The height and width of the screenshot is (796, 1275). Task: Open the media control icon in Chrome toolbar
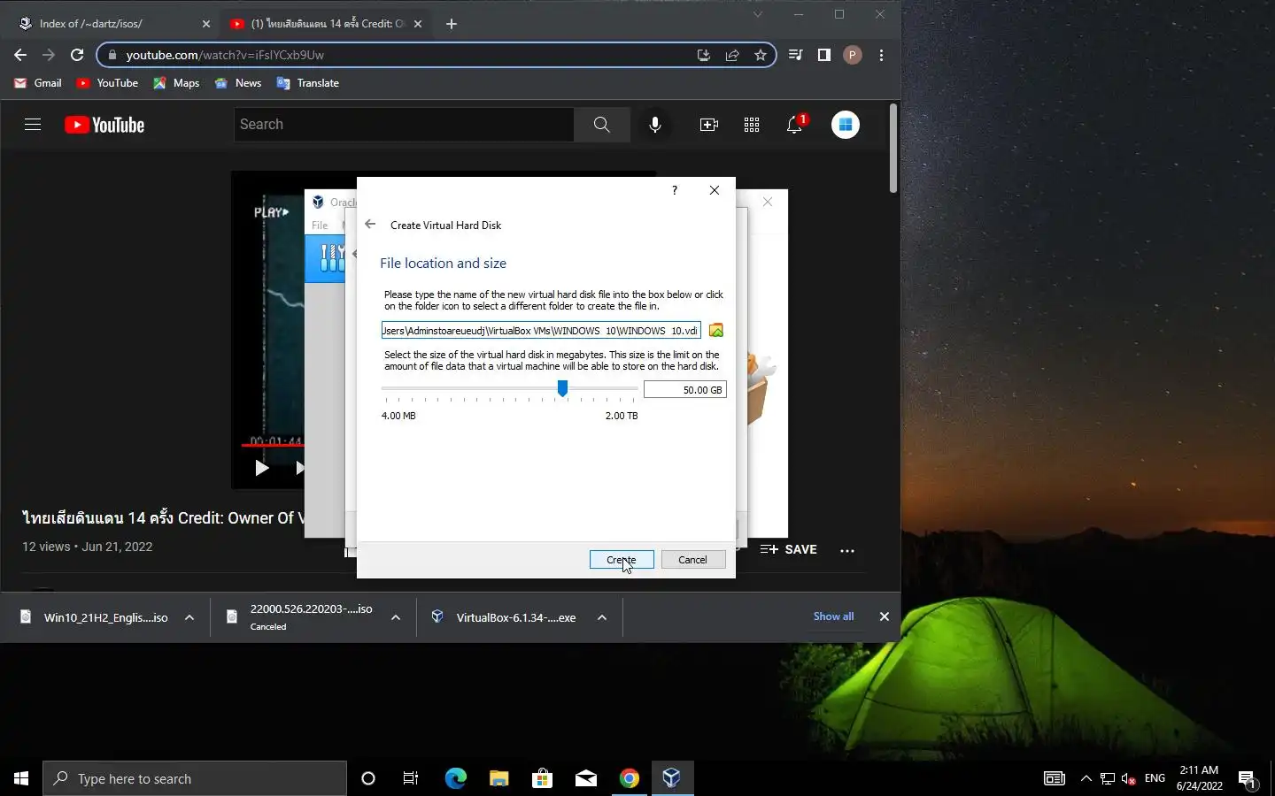(x=795, y=55)
